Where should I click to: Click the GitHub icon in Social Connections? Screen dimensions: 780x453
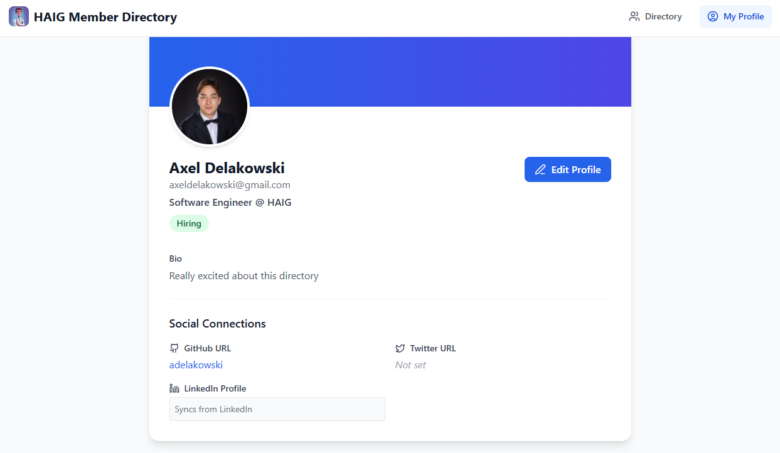[174, 348]
